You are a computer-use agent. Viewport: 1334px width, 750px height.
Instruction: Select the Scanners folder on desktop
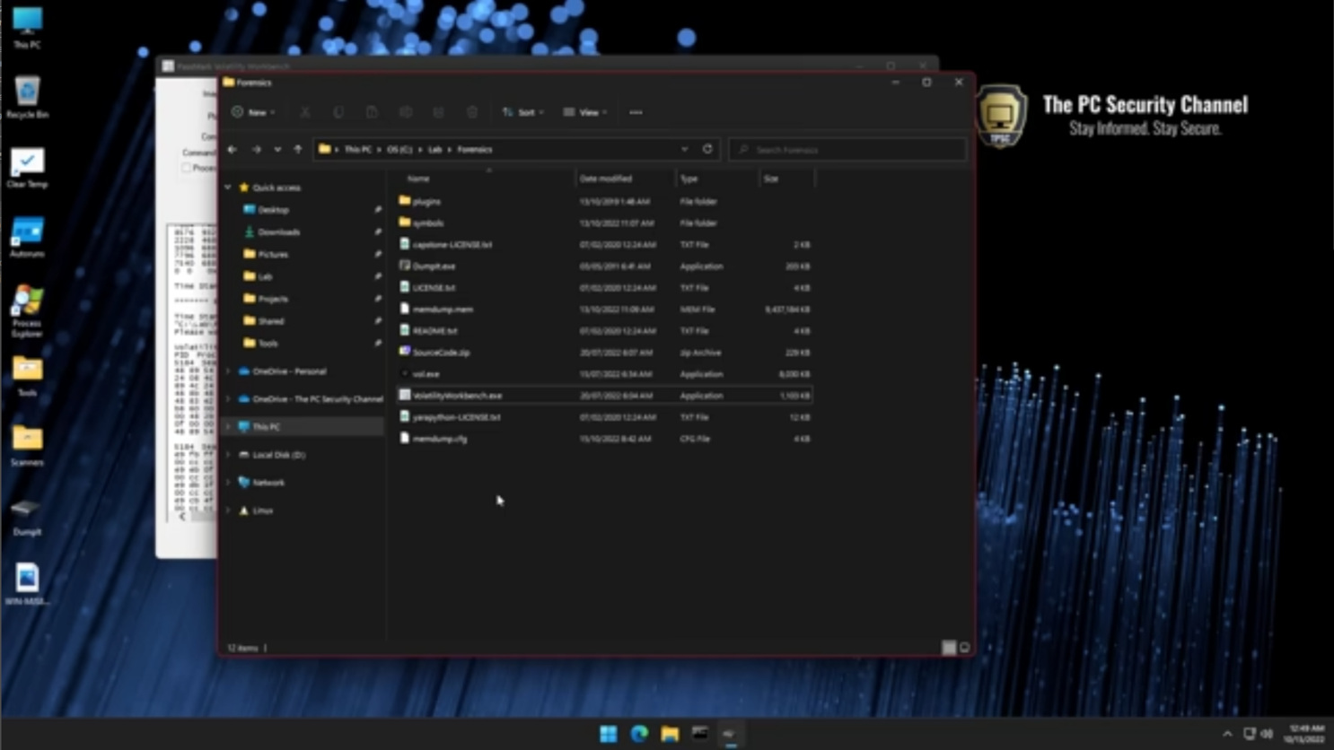(x=27, y=446)
